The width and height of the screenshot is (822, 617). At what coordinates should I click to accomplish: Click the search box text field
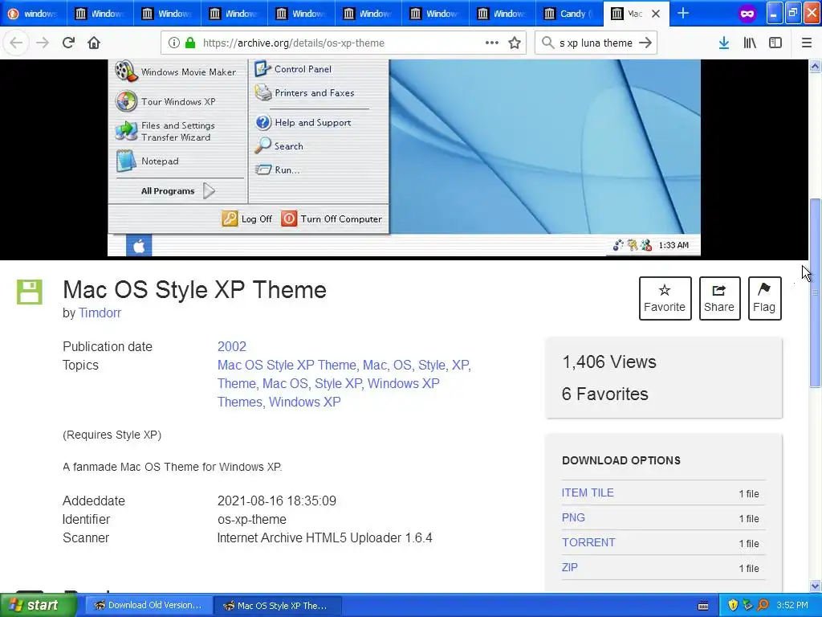[596, 43]
